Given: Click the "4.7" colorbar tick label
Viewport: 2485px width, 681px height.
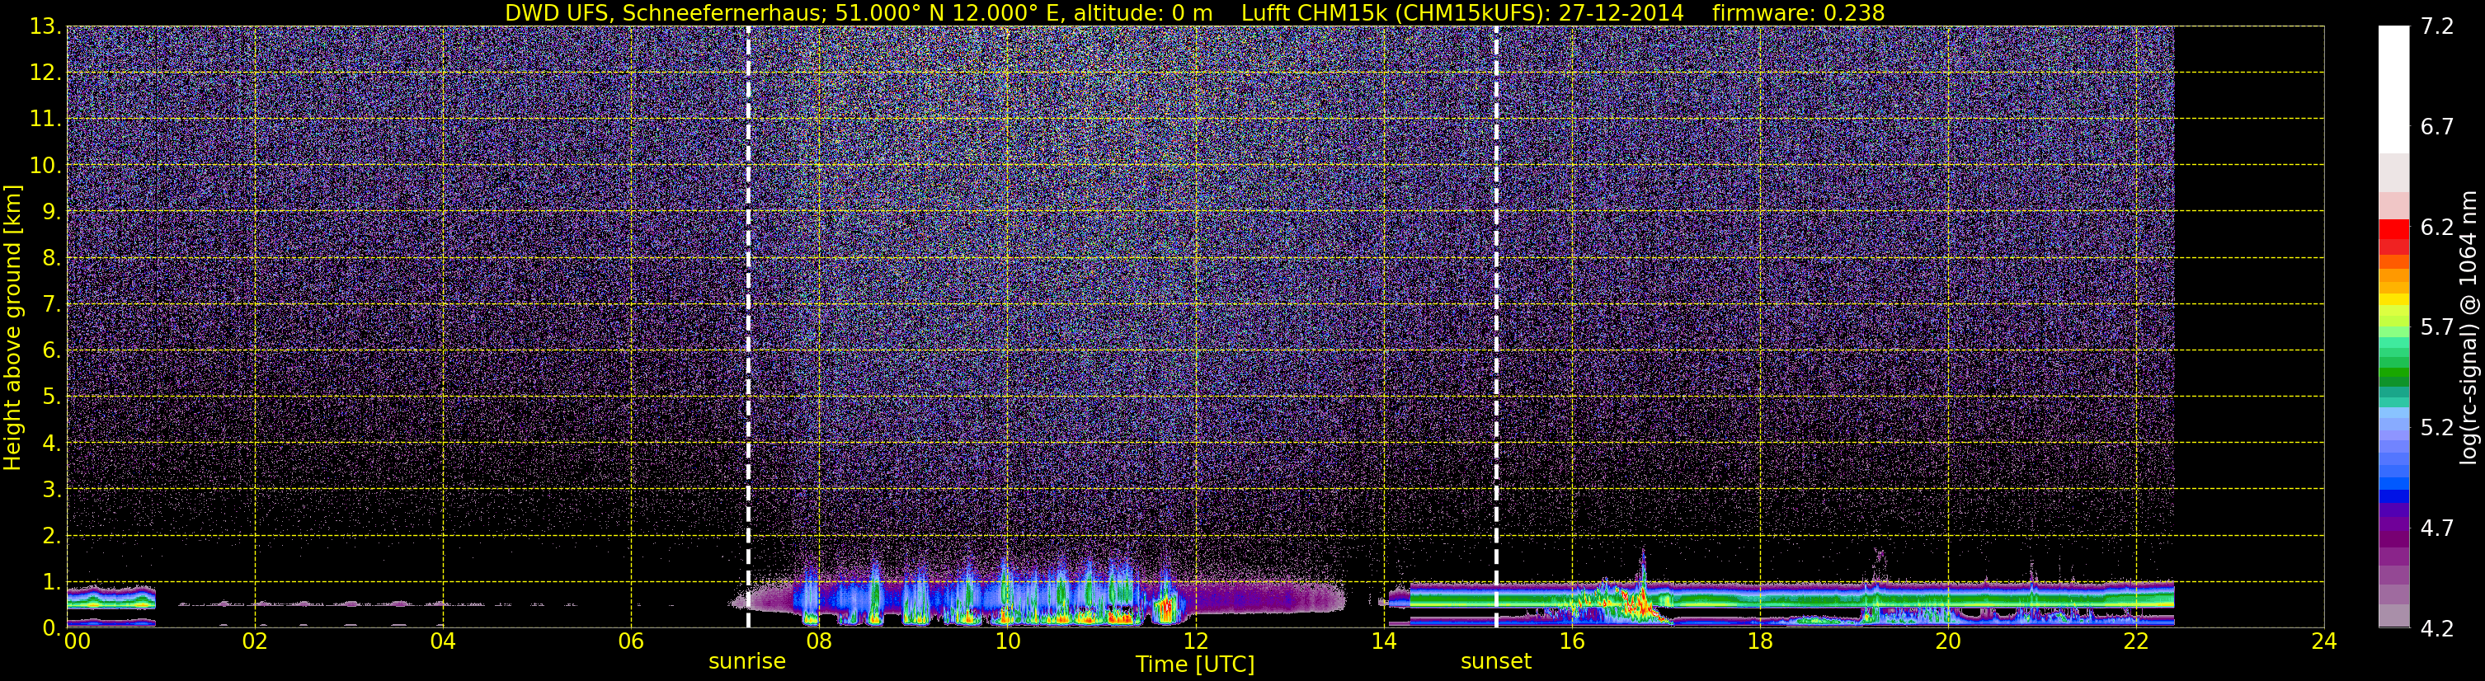Looking at the screenshot, I should click(x=2437, y=528).
